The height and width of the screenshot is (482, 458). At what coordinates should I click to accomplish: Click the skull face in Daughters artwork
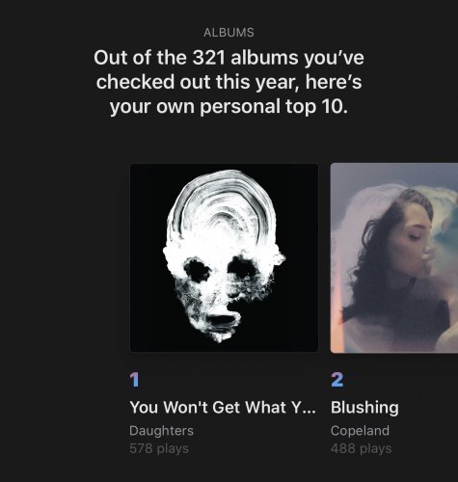pos(224,257)
